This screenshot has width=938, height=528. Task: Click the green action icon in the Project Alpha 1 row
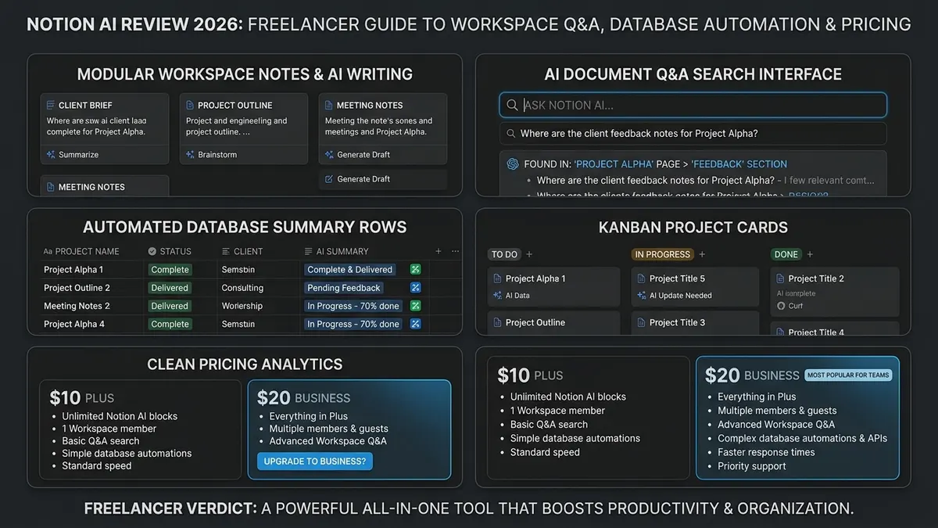(x=415, y=269)
